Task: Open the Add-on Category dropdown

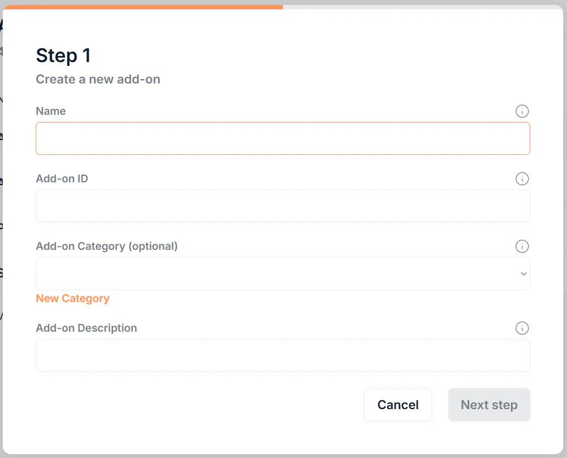Action: coord(283,273)
